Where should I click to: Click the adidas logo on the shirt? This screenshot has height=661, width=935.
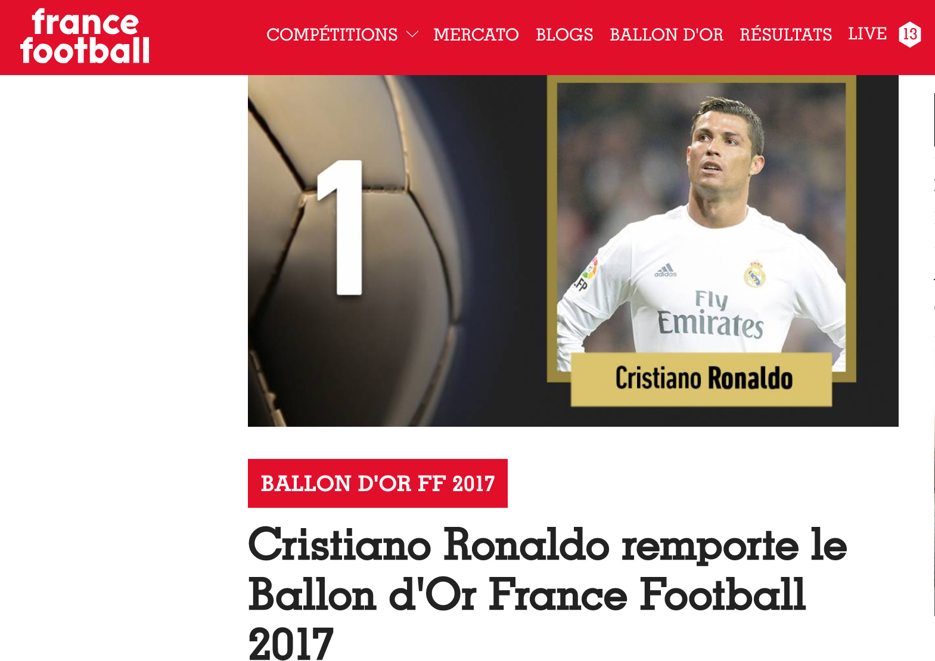pos(666,270)
